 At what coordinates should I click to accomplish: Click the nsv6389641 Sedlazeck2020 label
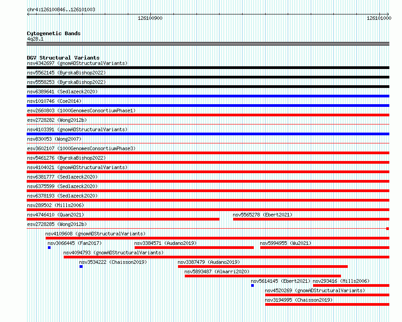(x=62, y=92)
